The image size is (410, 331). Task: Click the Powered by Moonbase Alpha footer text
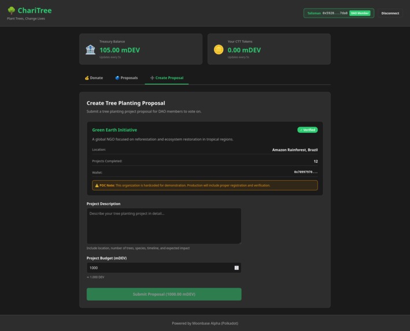click(205, 323)
